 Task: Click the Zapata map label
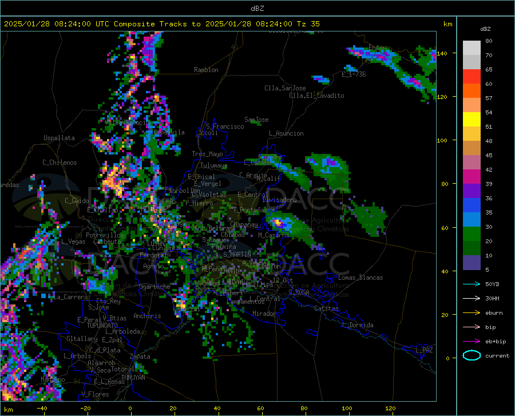(140, 356)
